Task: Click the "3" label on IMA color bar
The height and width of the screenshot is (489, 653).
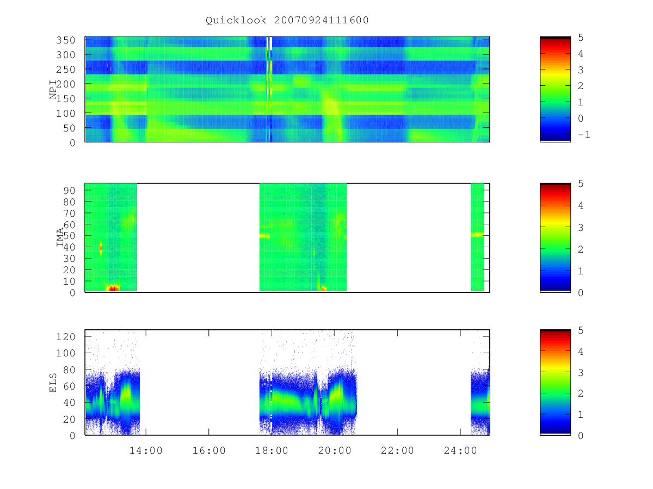Action: click(581, 227)
